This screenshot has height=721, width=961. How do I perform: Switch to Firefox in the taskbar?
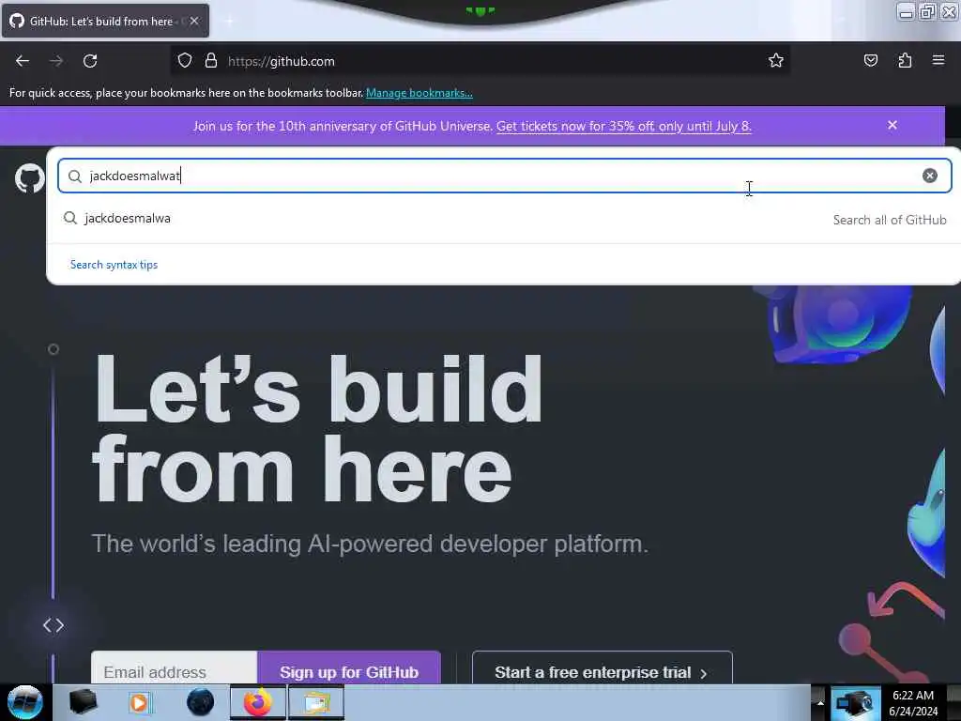click(x=258, y=702)
